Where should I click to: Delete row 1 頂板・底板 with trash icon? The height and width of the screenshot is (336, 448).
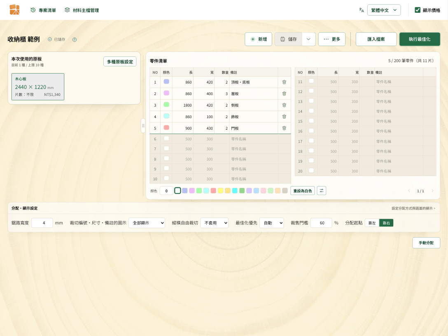(x=284, y=82)
